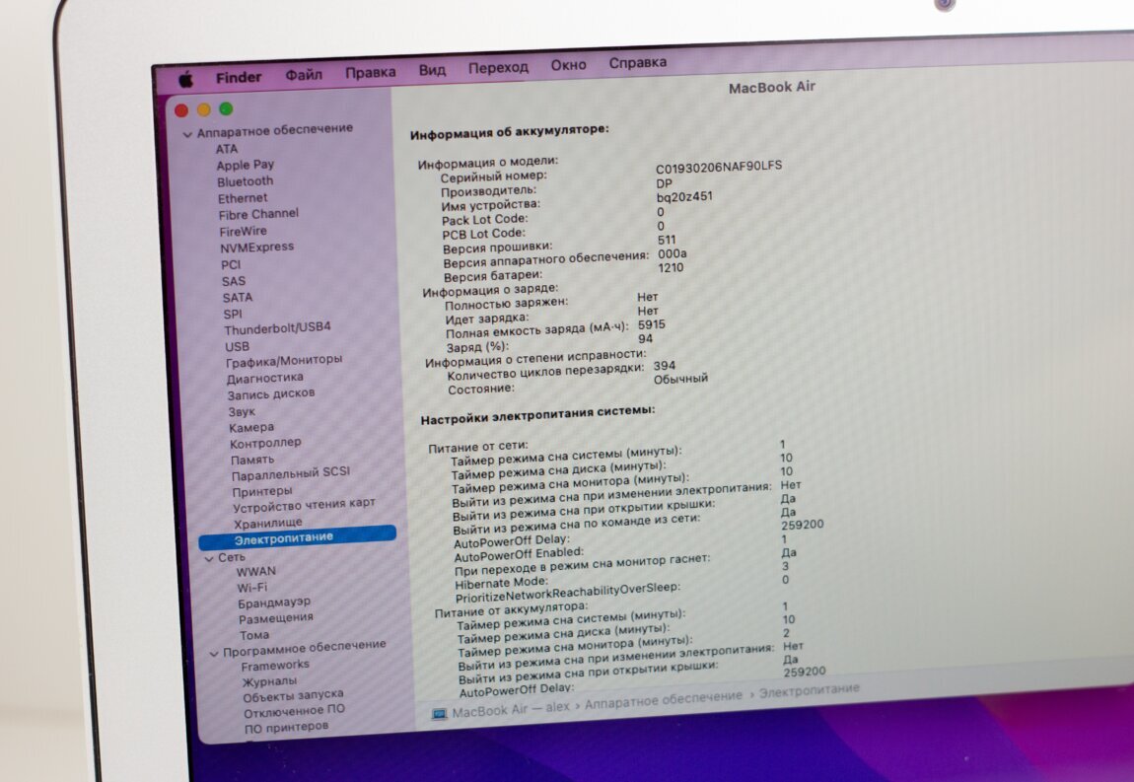Click the yellow minimize window button
The height and width of the screenshot is (782, 1134).
(204, 110)
